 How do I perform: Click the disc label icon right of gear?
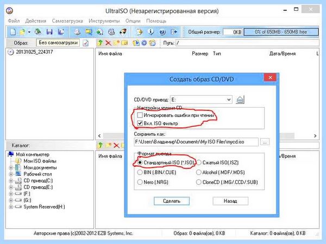coord(152,43)
